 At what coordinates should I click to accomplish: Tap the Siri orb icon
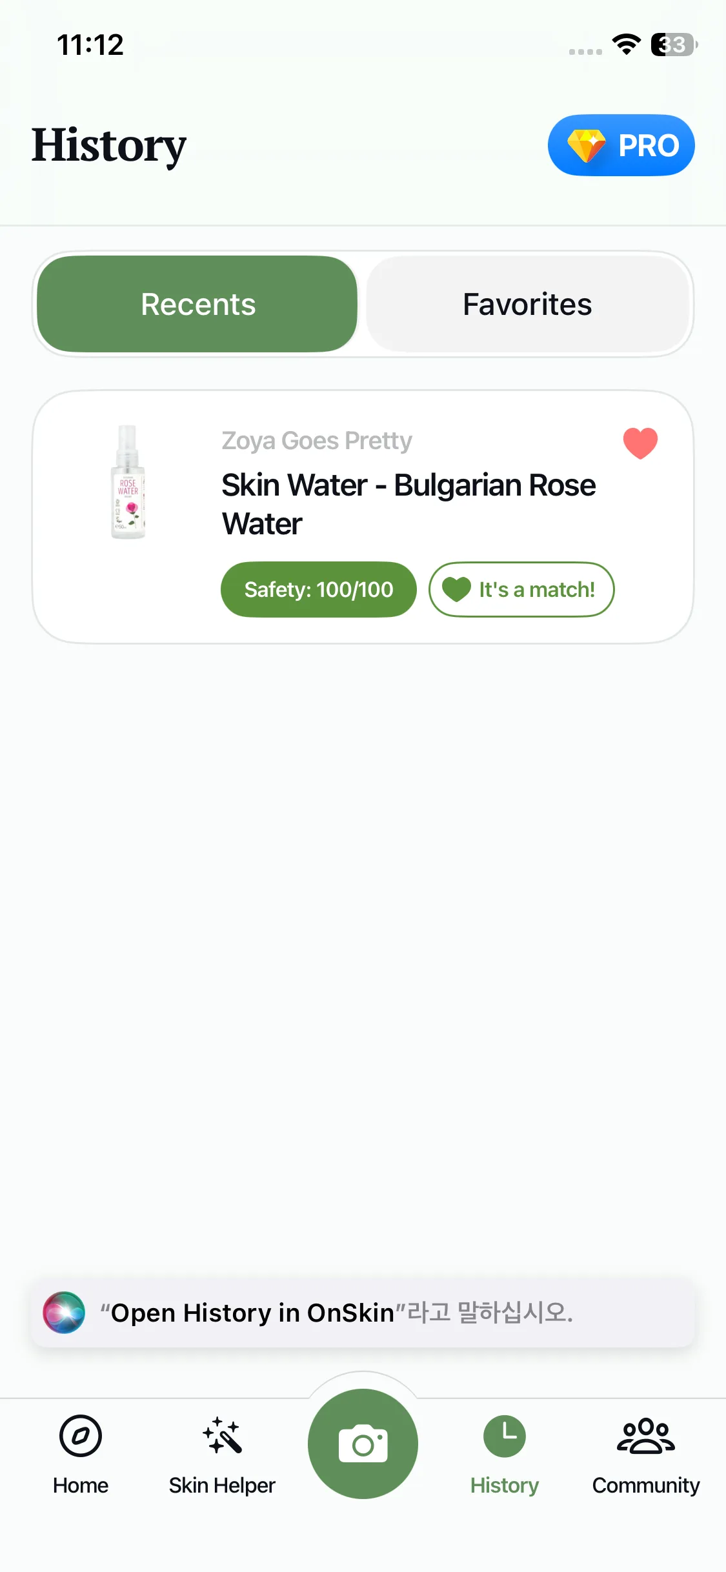[x=64, y=1313]
